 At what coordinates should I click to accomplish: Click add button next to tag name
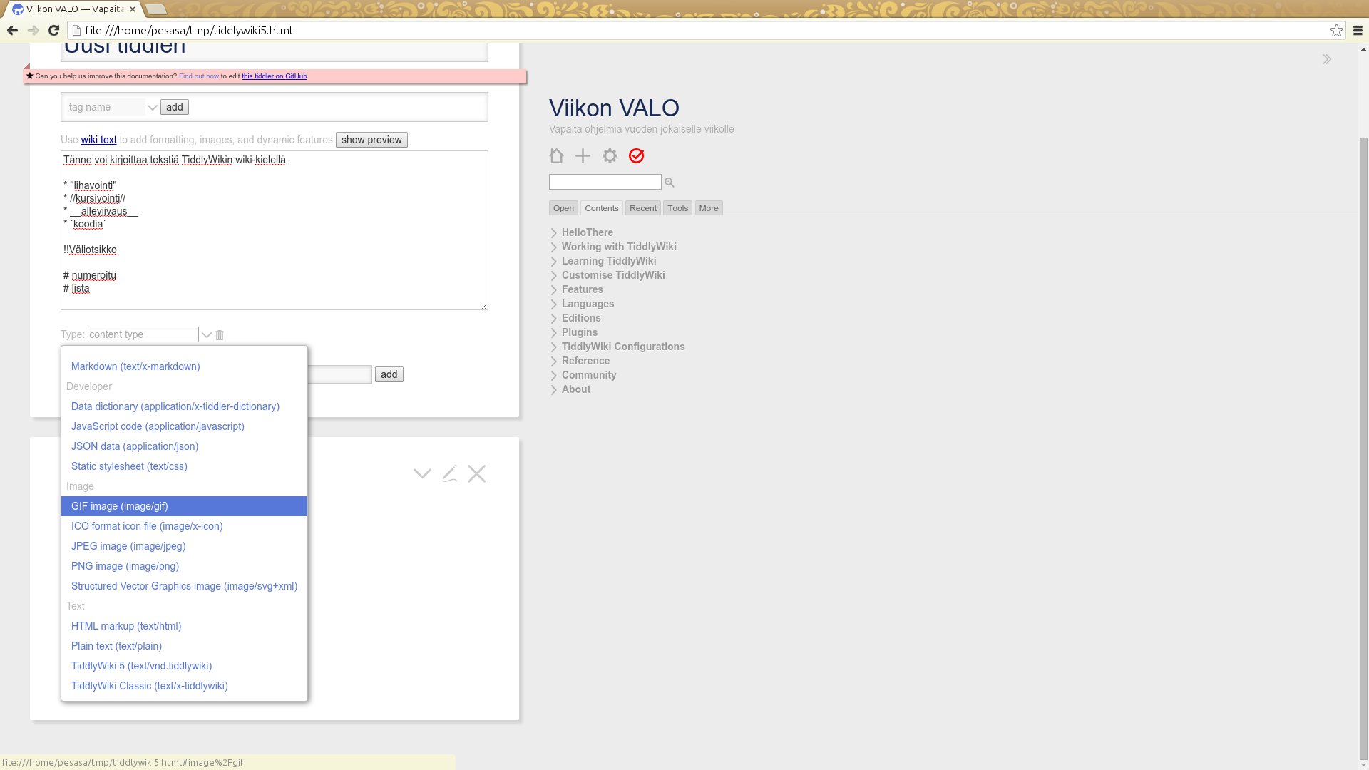[x=175, y=107]
